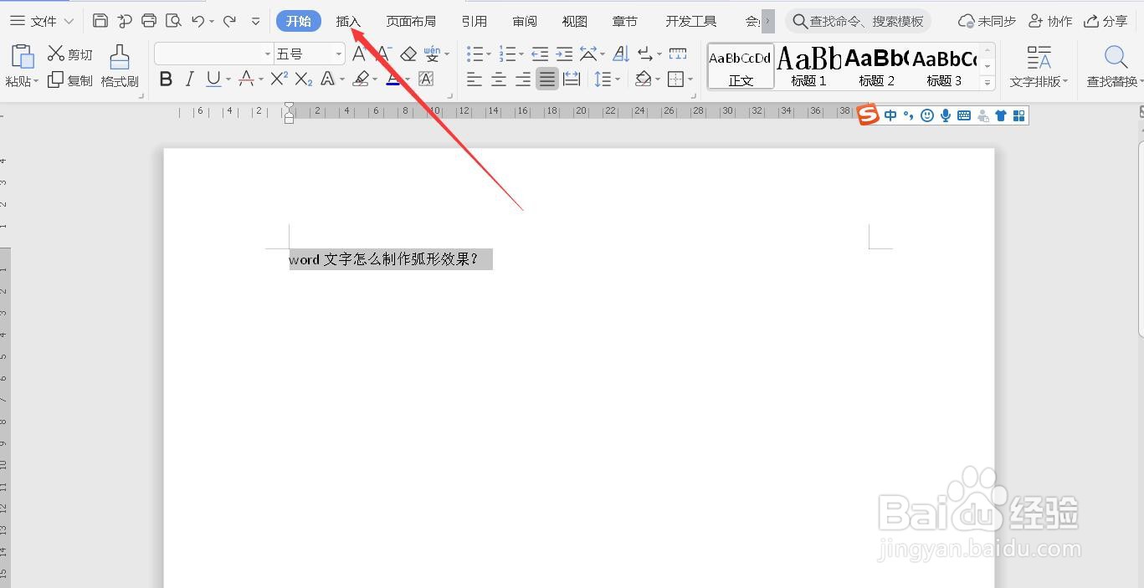Toggle Italic formatting
The image size is (1144, 588).
pos(189,79)
